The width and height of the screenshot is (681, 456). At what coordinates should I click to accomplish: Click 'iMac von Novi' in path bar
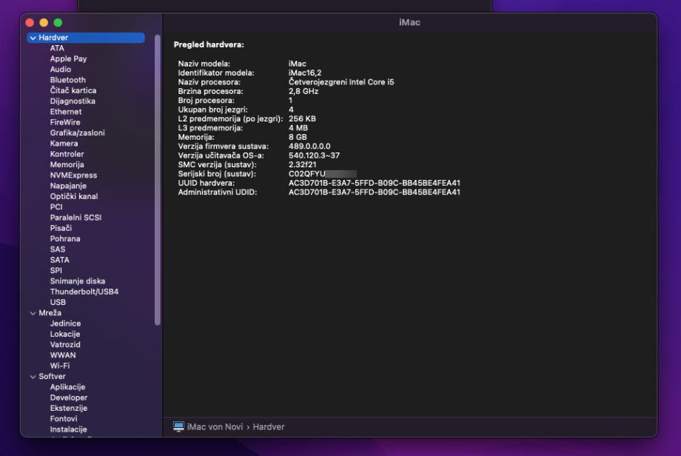[215, 427]
